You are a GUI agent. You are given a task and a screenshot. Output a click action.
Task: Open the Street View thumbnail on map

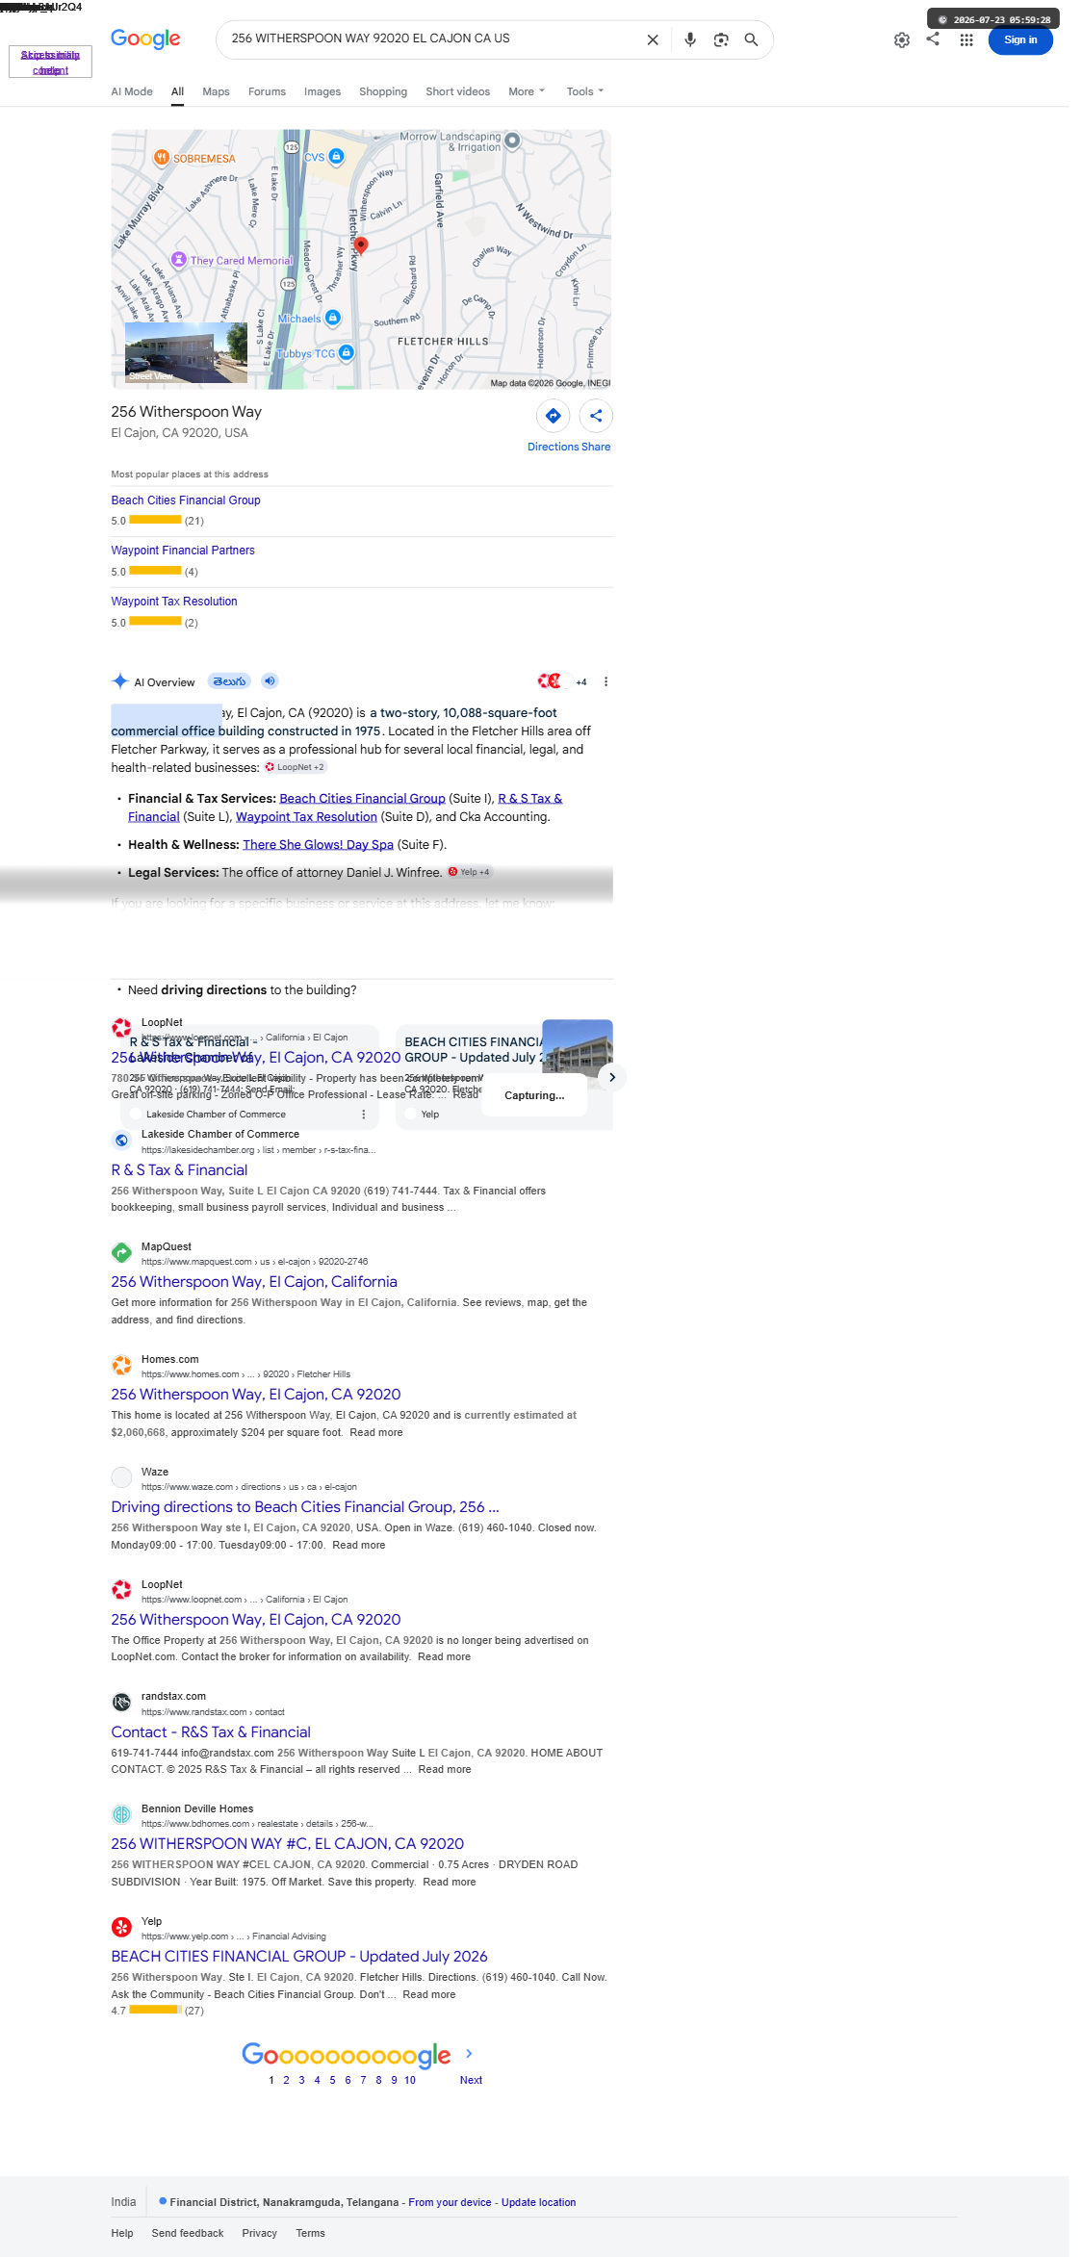tap(186, 353)
